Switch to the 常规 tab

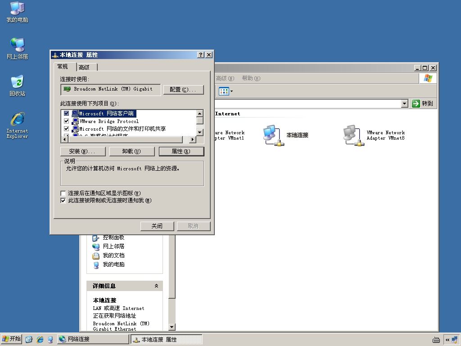coord(62,67)
